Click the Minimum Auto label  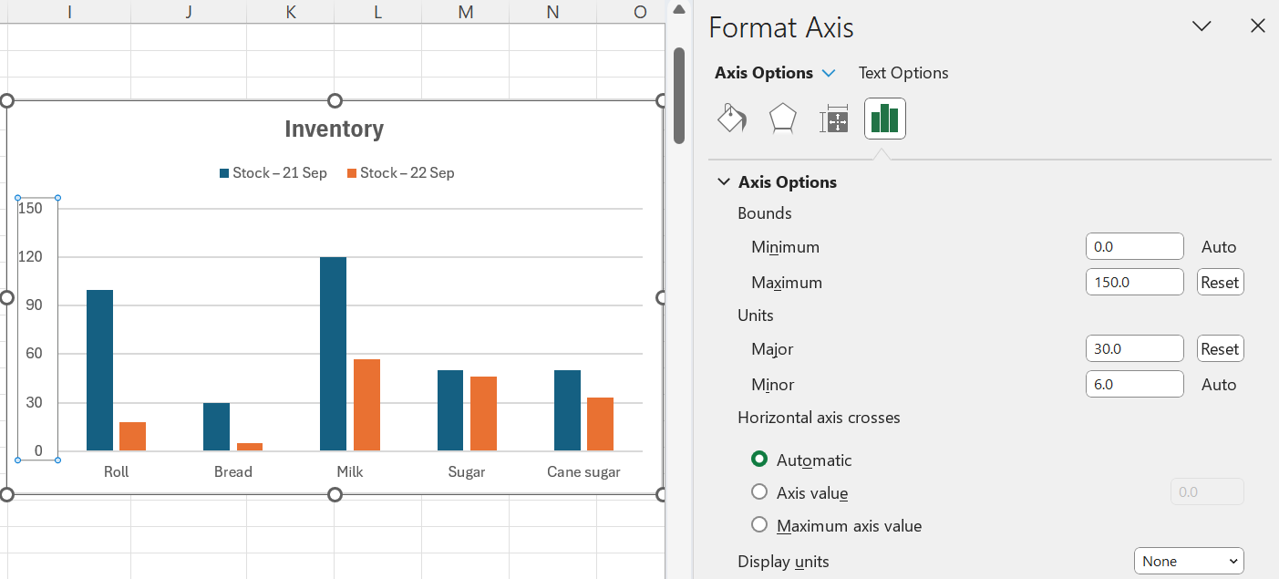[1219, 246]
